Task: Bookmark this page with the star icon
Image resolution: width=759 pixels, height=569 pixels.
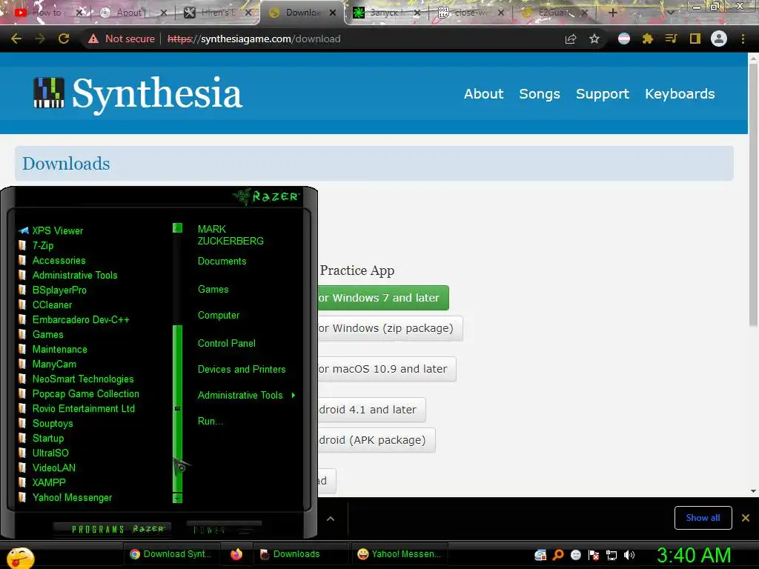Action: (594, 39)
